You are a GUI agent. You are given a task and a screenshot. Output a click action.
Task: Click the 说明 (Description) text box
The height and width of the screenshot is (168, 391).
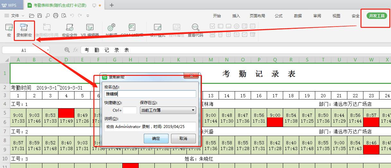[150, 127]
